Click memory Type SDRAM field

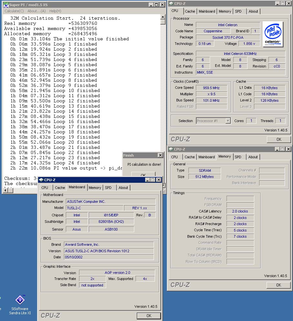click(205, 171)
